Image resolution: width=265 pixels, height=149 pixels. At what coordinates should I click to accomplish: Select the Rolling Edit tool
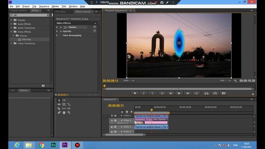64,104
